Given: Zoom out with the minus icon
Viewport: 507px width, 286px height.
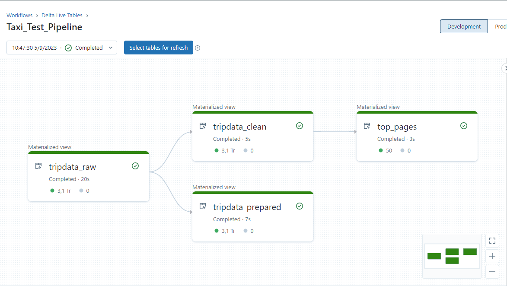Looking at the screenshot, I should click(x=492, y=272).
